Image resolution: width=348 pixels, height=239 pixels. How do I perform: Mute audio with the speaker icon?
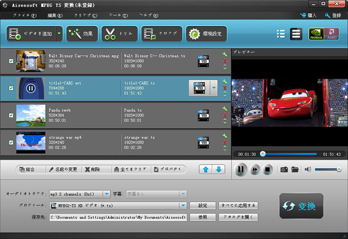point(308,169)
